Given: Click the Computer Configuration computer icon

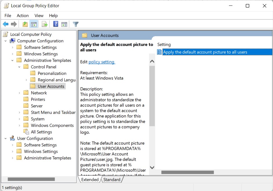Looking at the screenshot, I should pos(12,41).
